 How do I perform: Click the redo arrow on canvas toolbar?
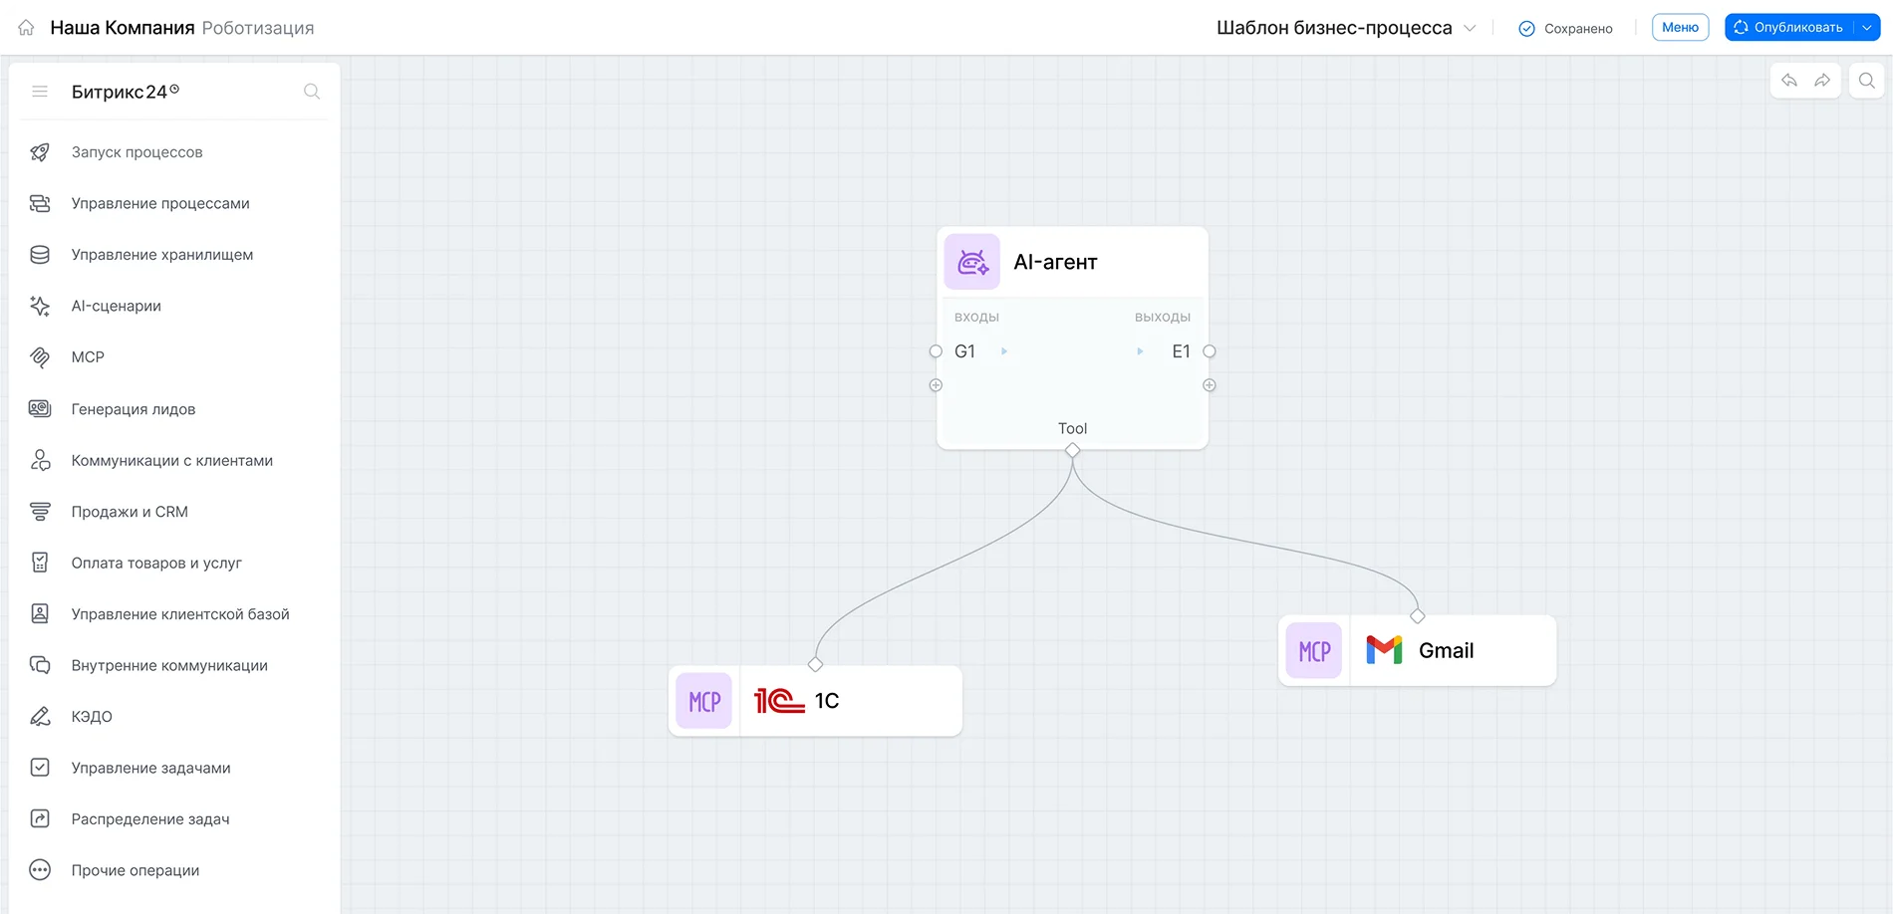point(1822,81)
